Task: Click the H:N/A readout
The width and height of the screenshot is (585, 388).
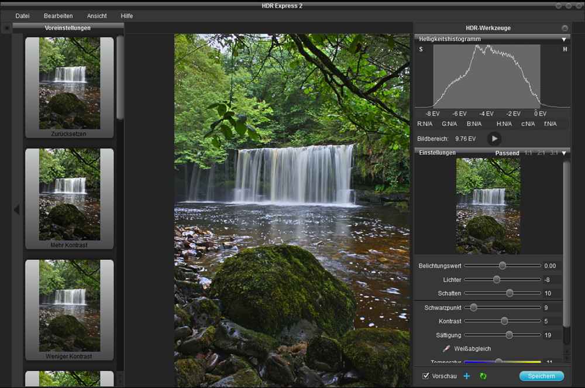Action: point(504,124)
